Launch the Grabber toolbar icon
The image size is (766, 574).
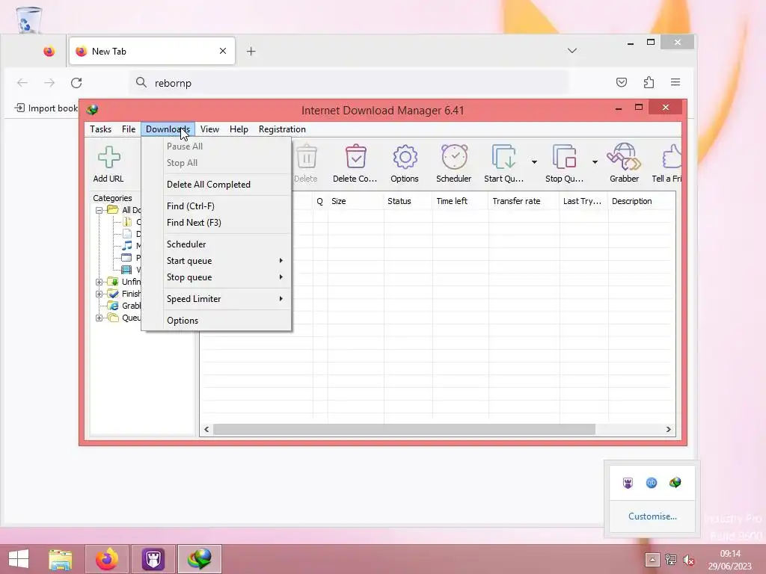click(624, 157)
